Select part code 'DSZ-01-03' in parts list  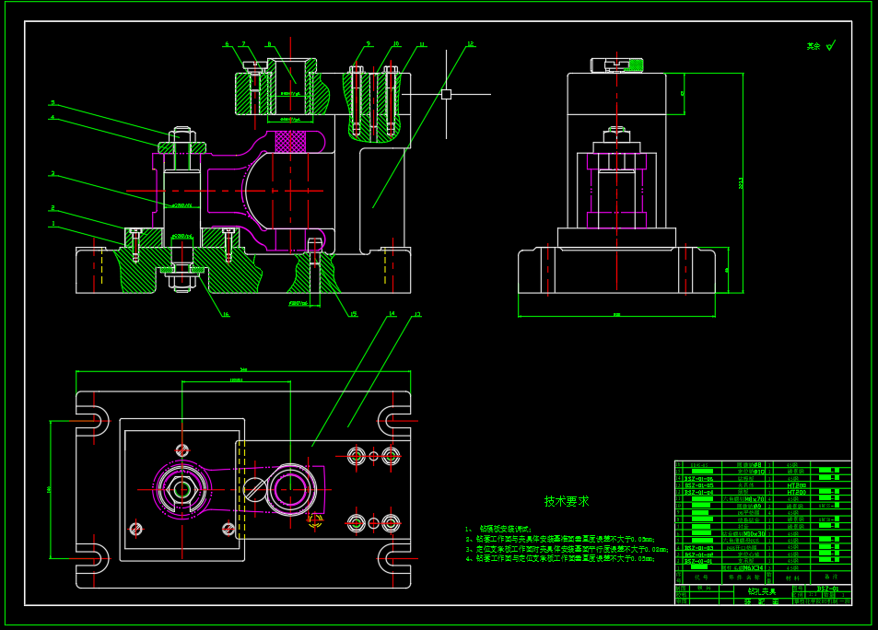(x=699, y=548)
